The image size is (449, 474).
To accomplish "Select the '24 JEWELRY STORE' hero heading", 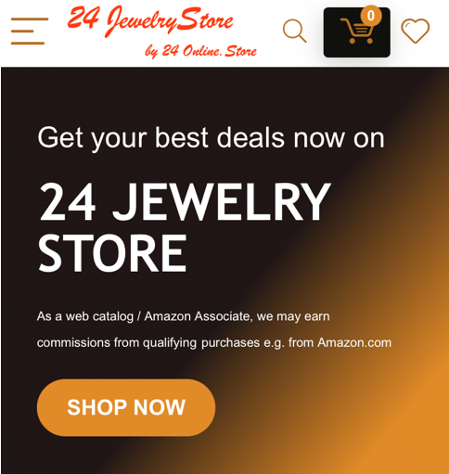I will [x=185, y=226].
